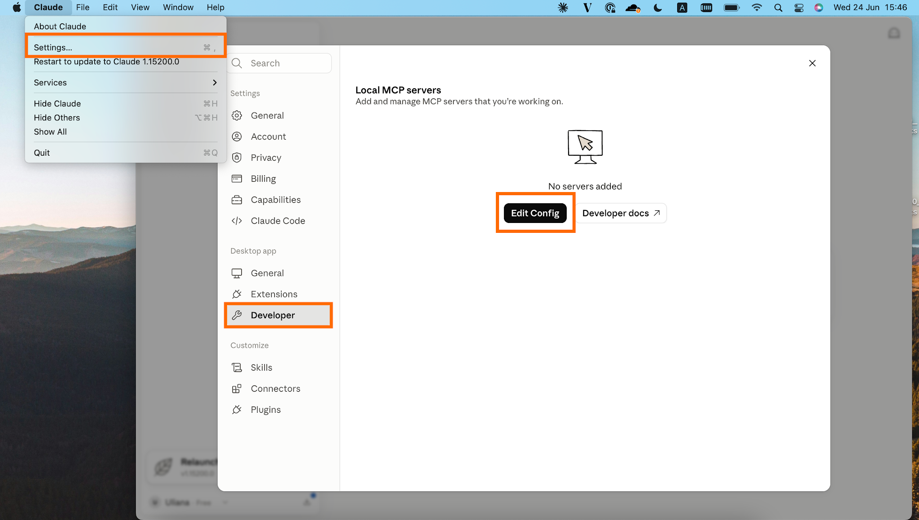
Task: Open the V app menu bar icon
Action: coord(587,7)
